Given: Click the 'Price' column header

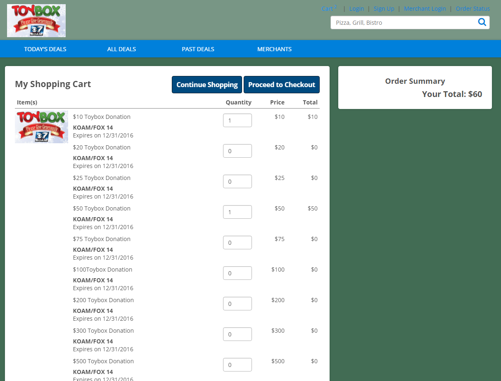Looking at the screenshot, I should coord(277,102).
